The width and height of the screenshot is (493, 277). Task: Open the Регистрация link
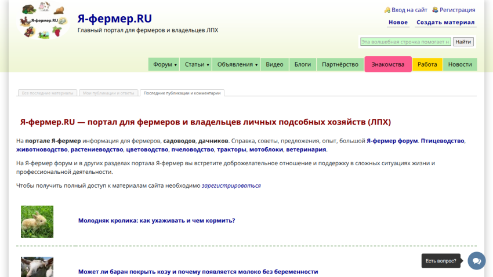coord(458,10)
